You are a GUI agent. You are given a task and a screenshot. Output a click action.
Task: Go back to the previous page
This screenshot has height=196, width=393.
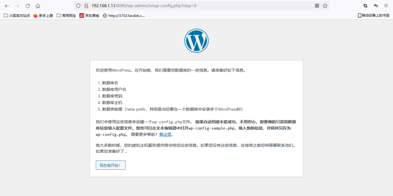tap(7, 6)
